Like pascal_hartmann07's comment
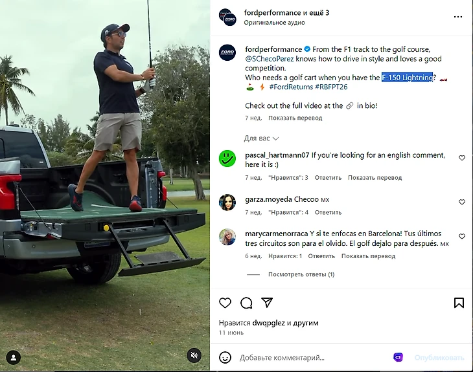Image resolution: width=473 pixels, height=372 pixels. tap(462, 158)
